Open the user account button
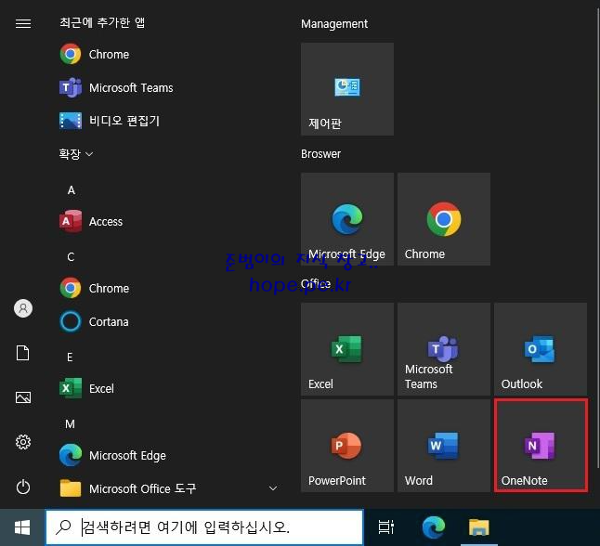 point(23,308)
